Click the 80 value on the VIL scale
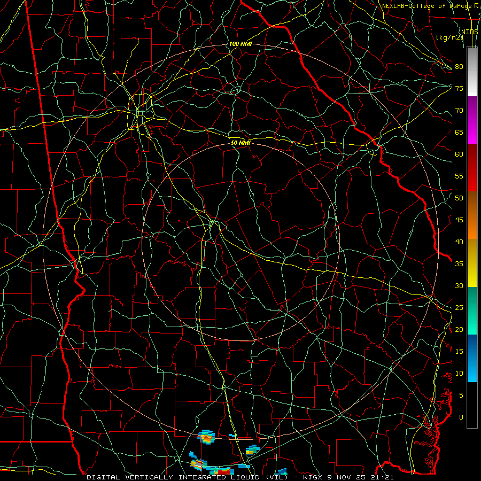 (459, 67)
